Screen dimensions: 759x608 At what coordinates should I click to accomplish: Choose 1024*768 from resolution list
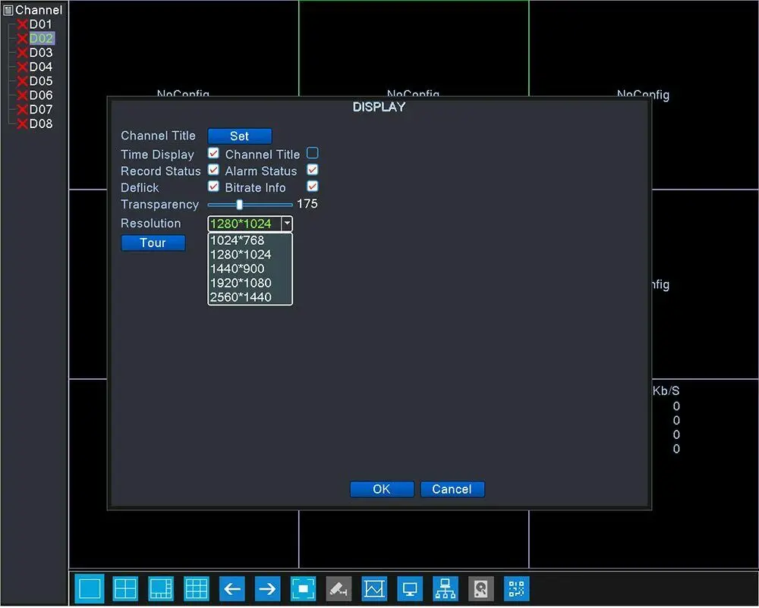click(250, 240)
